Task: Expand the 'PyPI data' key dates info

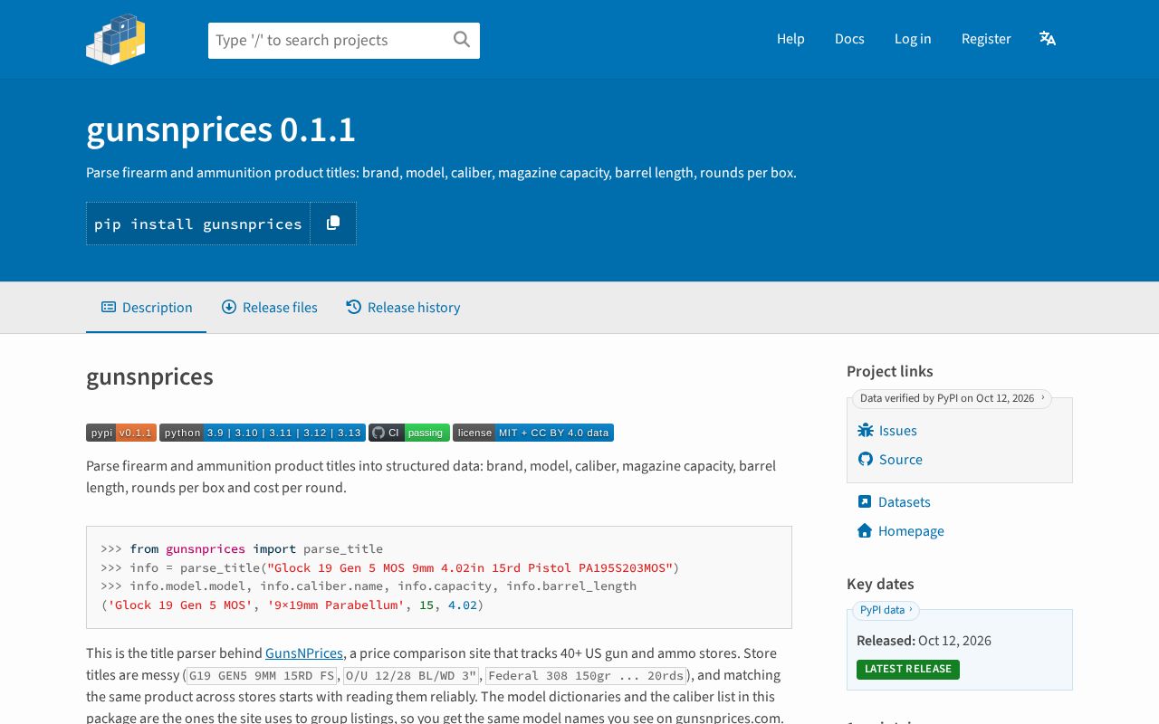Action: [x=886, y=610]
